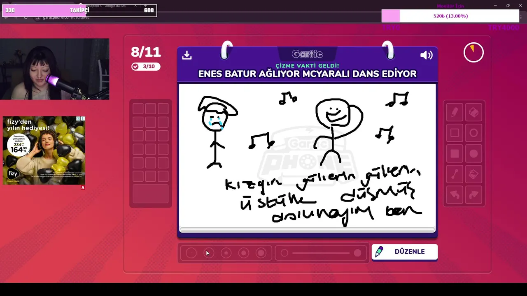This screenshot has height=296, width=527.
Task: Pick the filled rectangle tool
Action: (x=455, y=154)
